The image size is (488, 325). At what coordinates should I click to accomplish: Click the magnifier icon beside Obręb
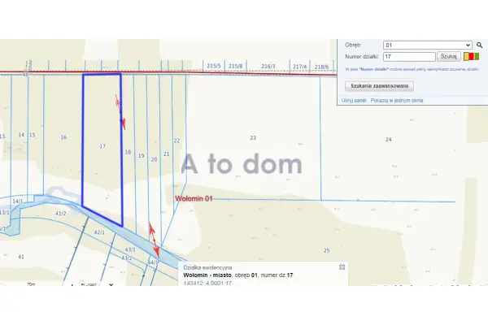click(x=479, y=45)
